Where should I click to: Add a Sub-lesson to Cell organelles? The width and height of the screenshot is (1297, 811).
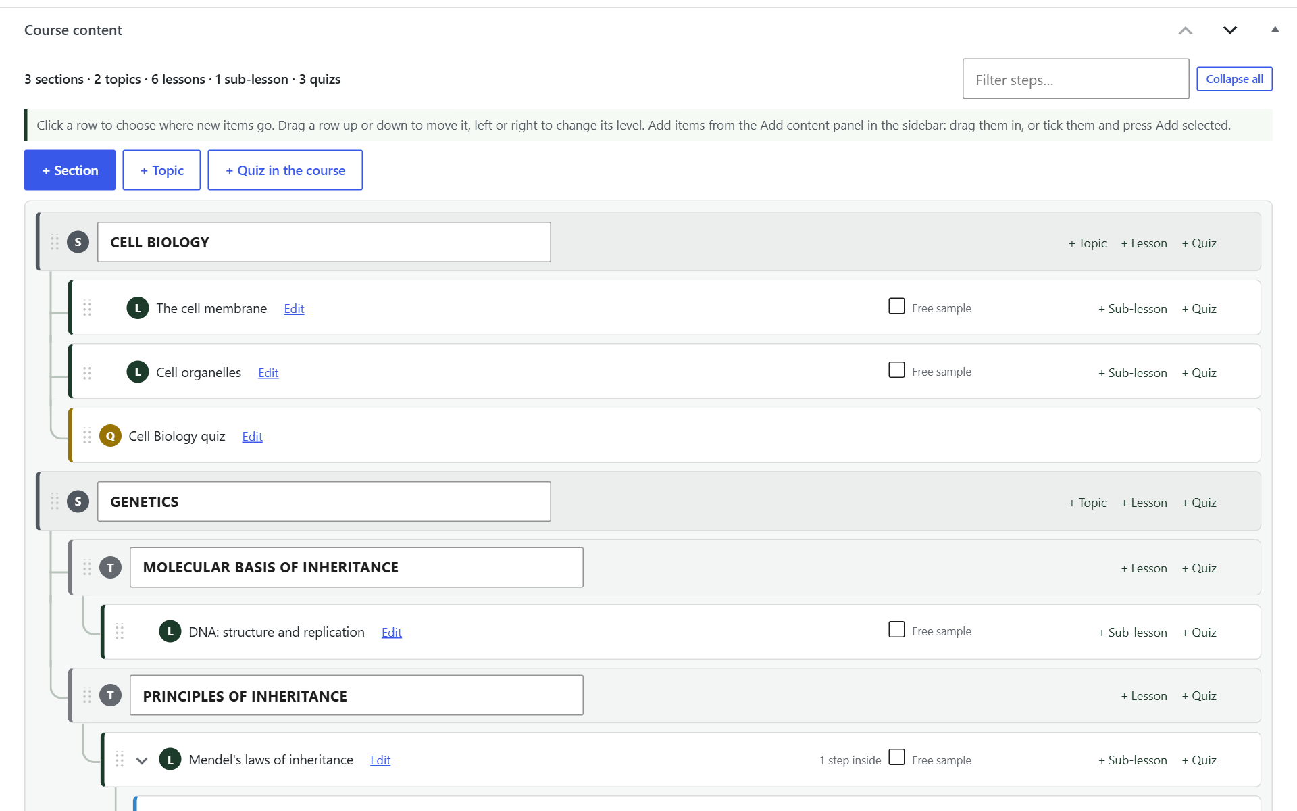tap(1132, 373)
